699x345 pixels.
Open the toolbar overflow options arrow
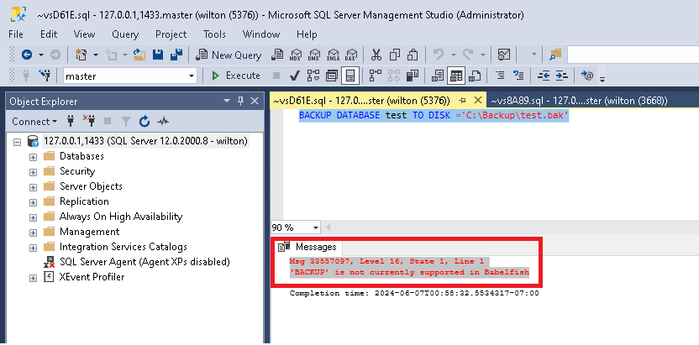coord(602,79)
